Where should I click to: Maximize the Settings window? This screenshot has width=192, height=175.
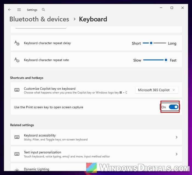[x=172, y=8]
